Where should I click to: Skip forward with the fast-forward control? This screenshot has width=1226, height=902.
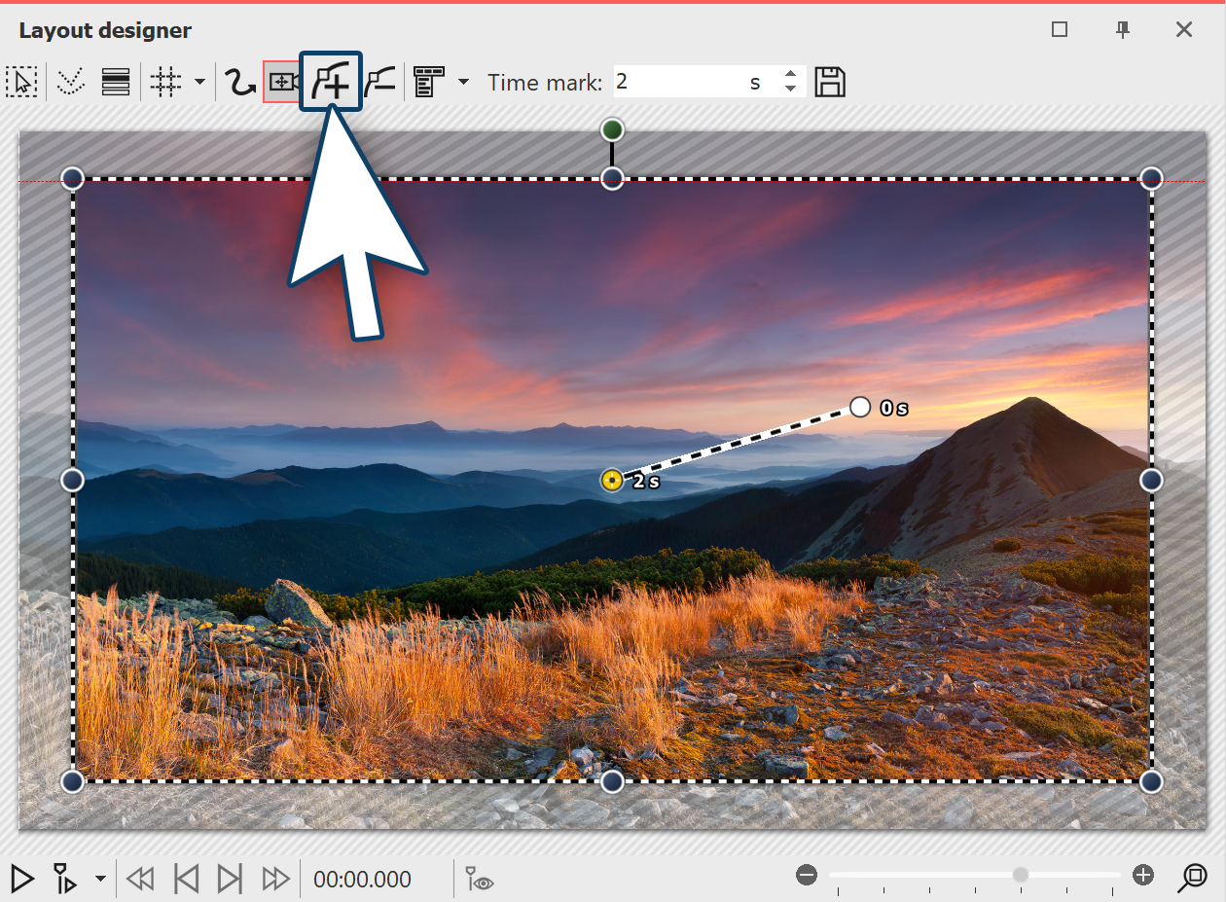[275, 879]
